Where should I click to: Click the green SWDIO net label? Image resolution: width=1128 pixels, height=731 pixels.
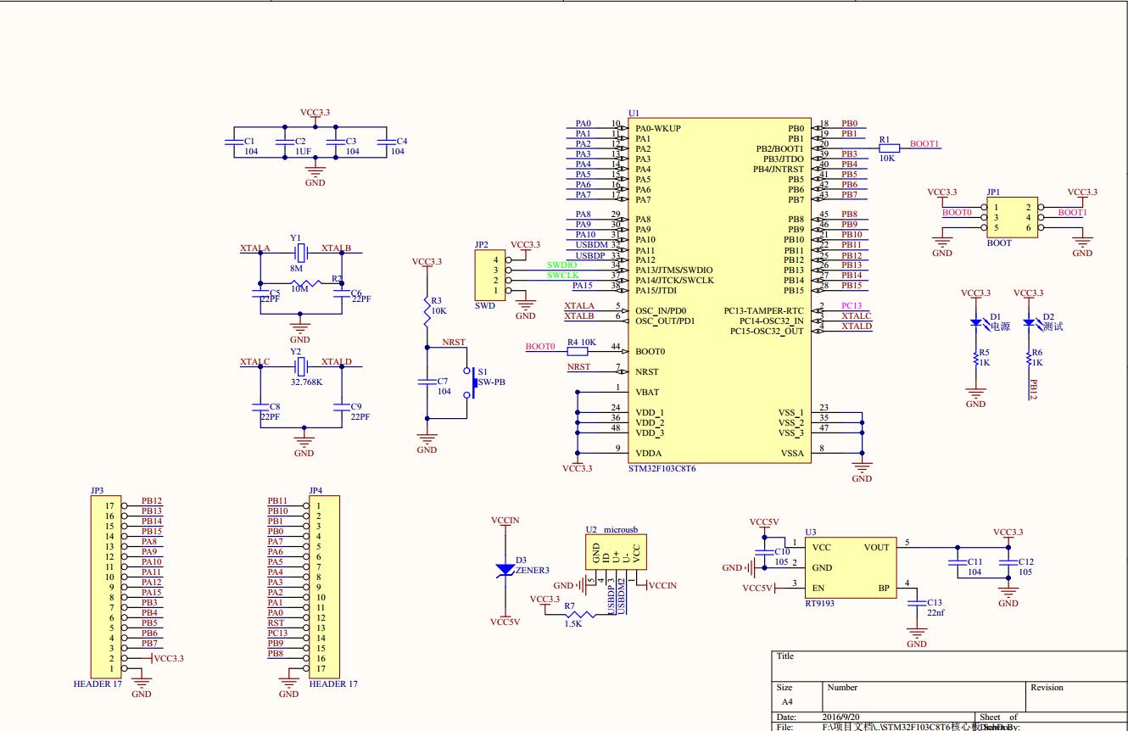pos(561,265)
